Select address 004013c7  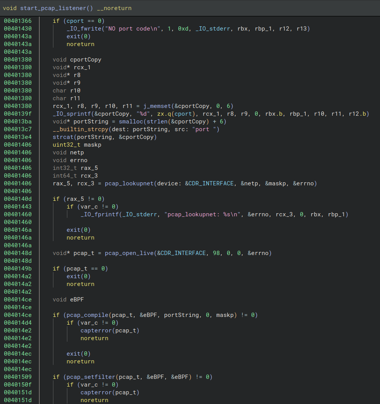[x=18, y=129]
